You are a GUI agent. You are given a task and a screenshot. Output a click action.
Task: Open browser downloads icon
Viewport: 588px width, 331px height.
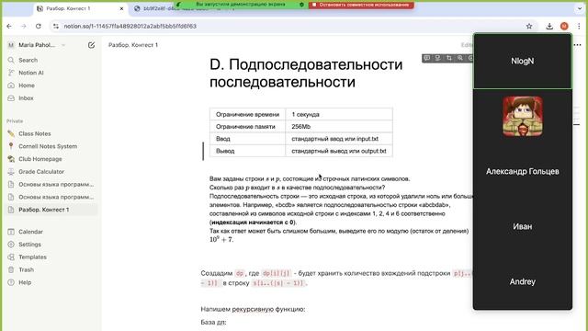[x=549, y=27]
